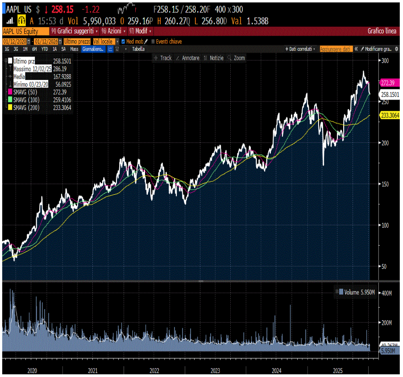The width and height of the screenshot is (403, 377).
Task: Click Minimo 03/23/20 legend label
Action: (31, 84)
